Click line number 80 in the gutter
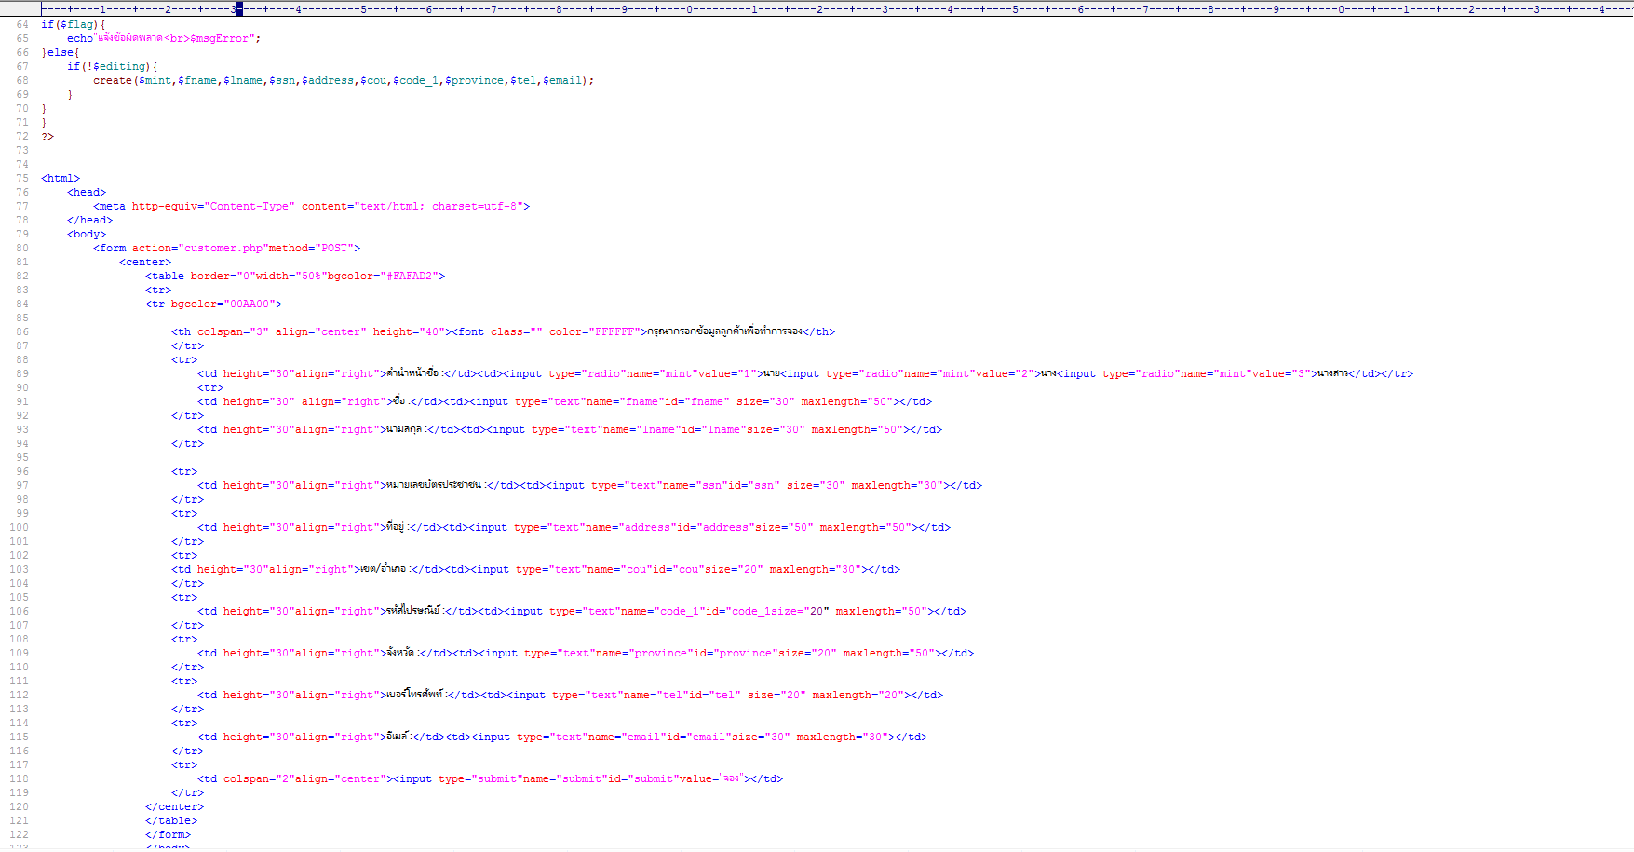The image size is (1634, 852). coord(22,249)
